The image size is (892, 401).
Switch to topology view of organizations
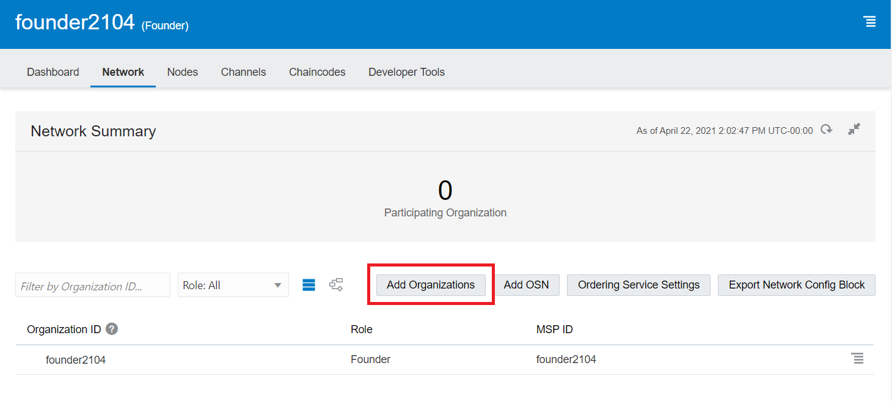pyautogui.click(x=336, y=284)
